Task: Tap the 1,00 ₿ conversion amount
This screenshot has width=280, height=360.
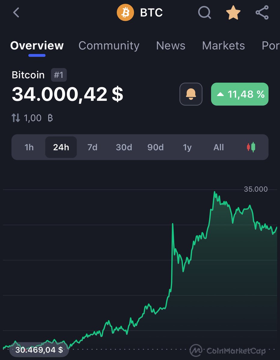Action: (x=38, y=118)
